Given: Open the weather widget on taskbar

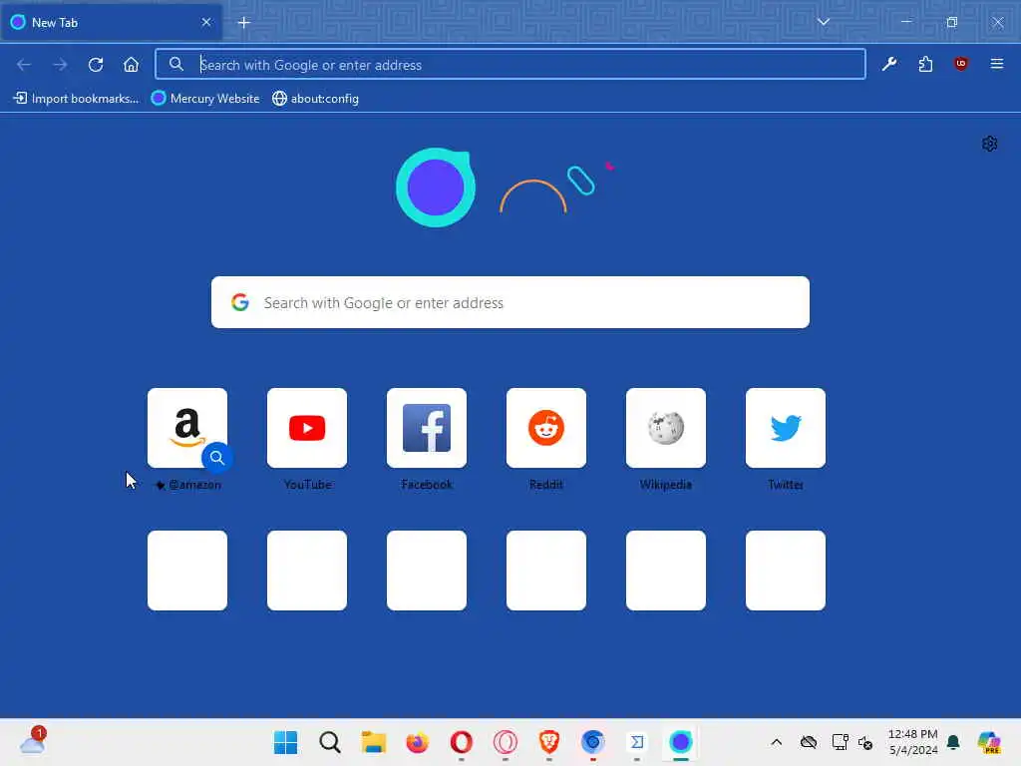Looking at the screenshot, I should [32, 741].
